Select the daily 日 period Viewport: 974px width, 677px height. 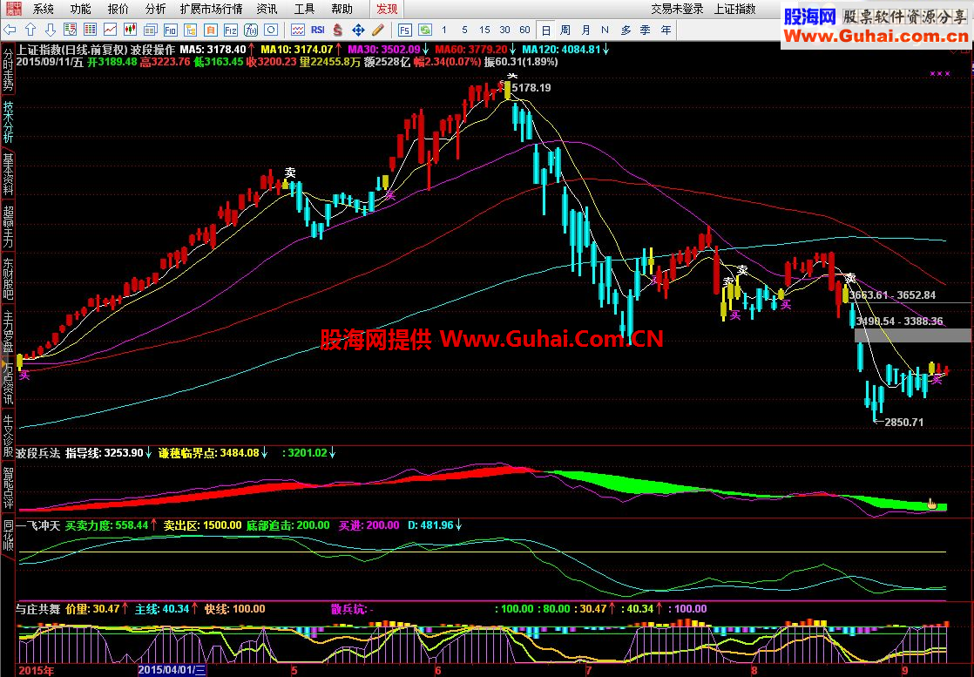pyautogui.click(x=545, y=30)
